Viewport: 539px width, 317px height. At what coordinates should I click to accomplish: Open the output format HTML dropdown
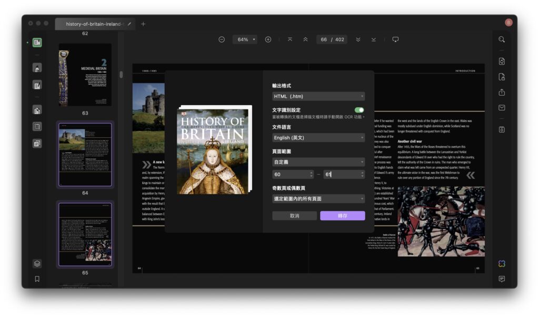(318, 97)
